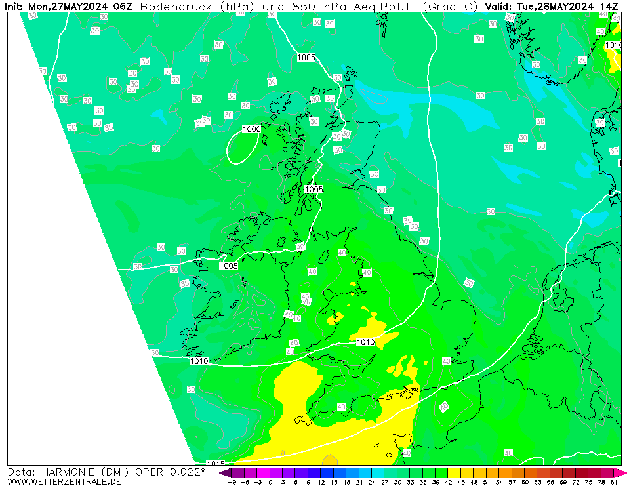This screenshot has height=486, width=629.
Task: Select the 'Valid: Tue,28MAY2024 14Z' header text
Action: point(551,7)
